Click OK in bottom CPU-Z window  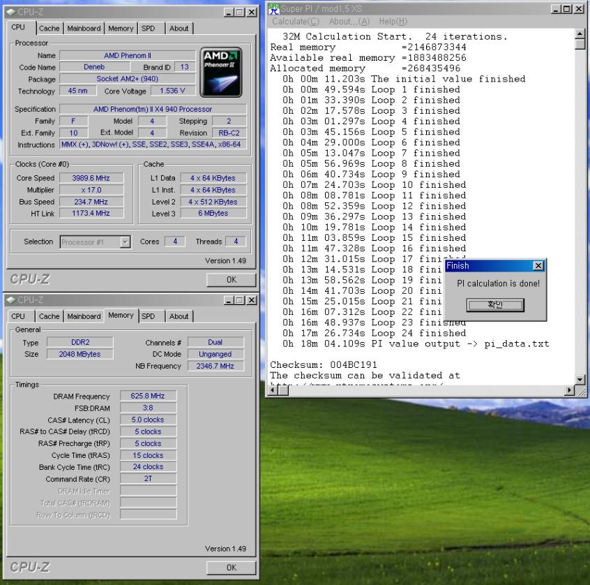coord(231,568)
